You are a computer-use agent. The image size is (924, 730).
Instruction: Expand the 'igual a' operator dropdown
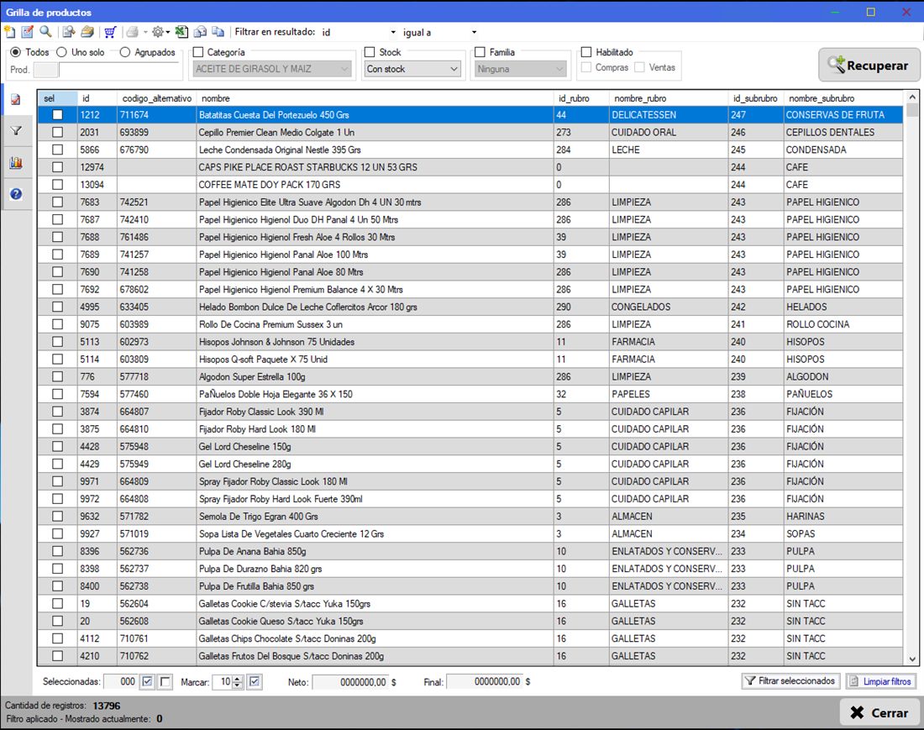click(439, 33)
